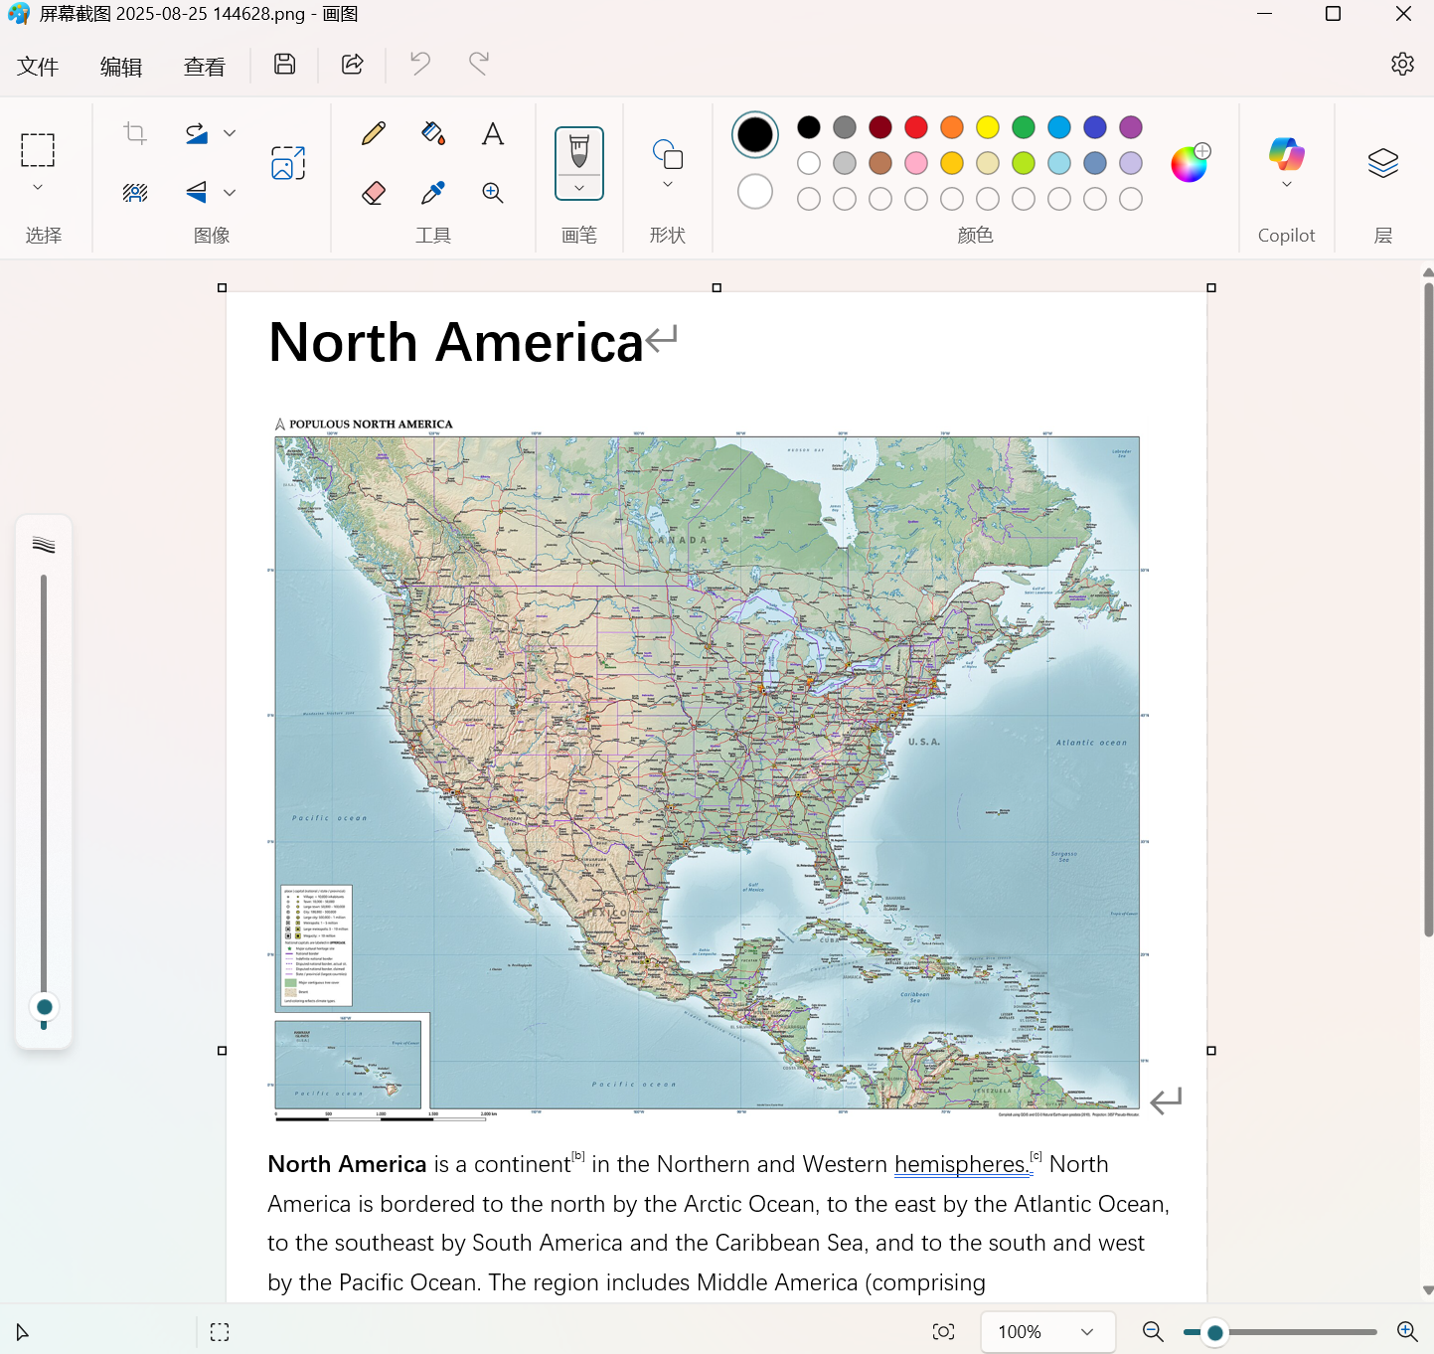The image size is (1434, 1354).
Task: Select secondary color white circle
Action: pos(755,192)
